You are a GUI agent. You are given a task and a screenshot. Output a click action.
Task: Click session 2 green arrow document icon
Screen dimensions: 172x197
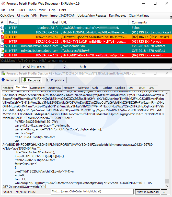(x=2, y=32)
